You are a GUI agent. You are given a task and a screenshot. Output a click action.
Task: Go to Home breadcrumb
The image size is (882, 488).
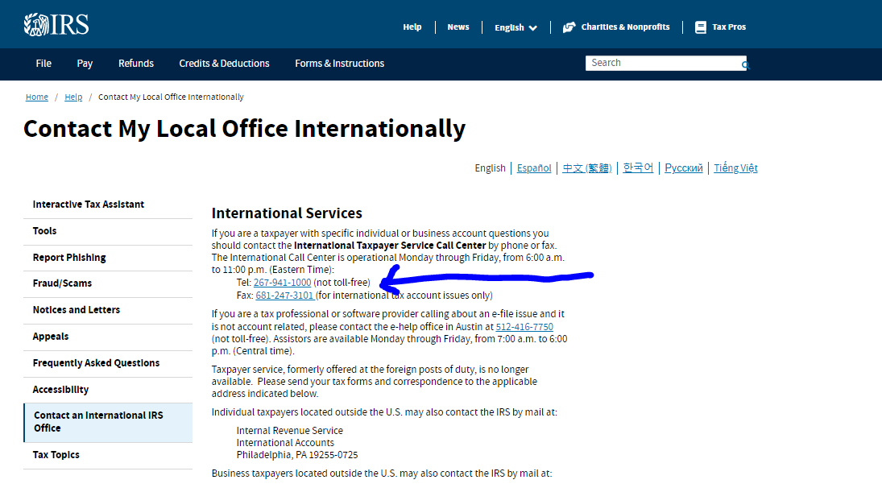coord(36,97)
